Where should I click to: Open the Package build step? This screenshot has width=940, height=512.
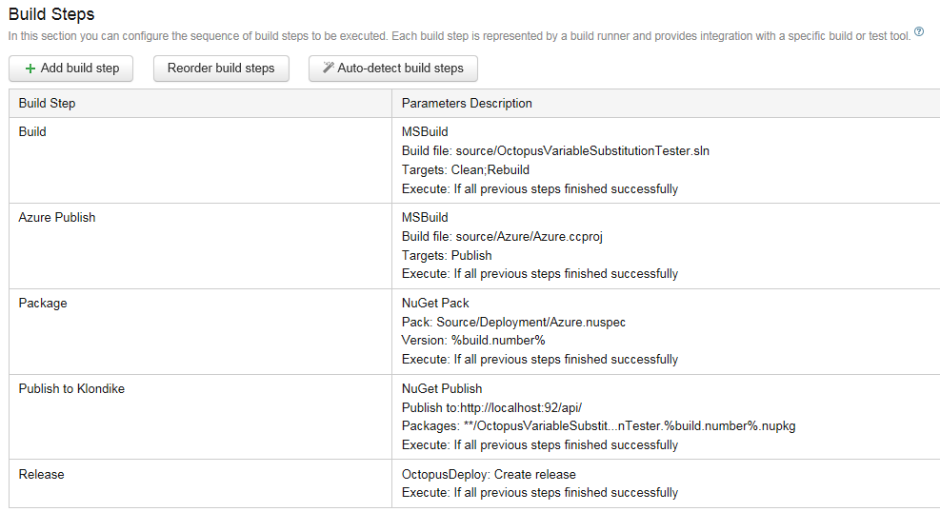click(x=43, y=304)
